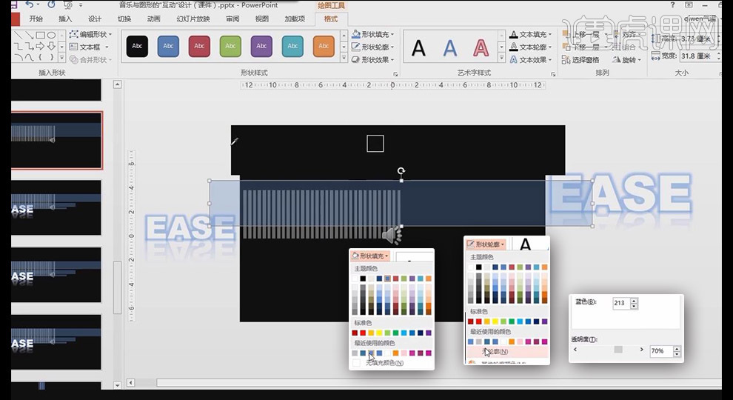Click the rotation handle above selected shape
This screenshot has height=400, width=733.
[401, 170]
